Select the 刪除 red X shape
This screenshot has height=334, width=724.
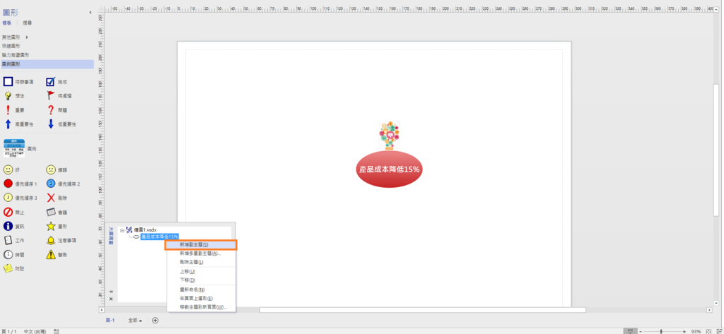[x=51, y=198]
